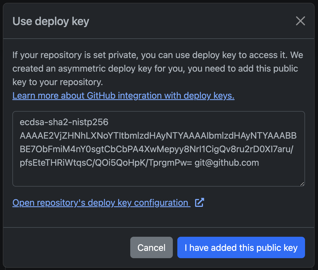Click the dialog header bar right of title
Viewport: 318px width, 270px height.
coord(192,21)
